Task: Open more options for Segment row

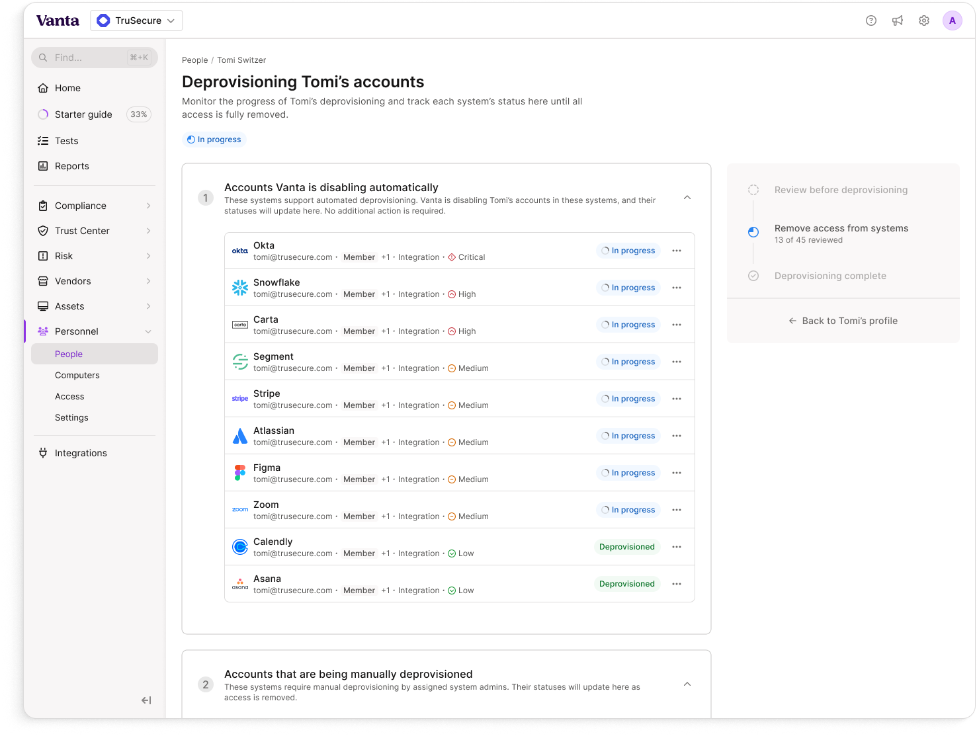Action: pos(677,362)
